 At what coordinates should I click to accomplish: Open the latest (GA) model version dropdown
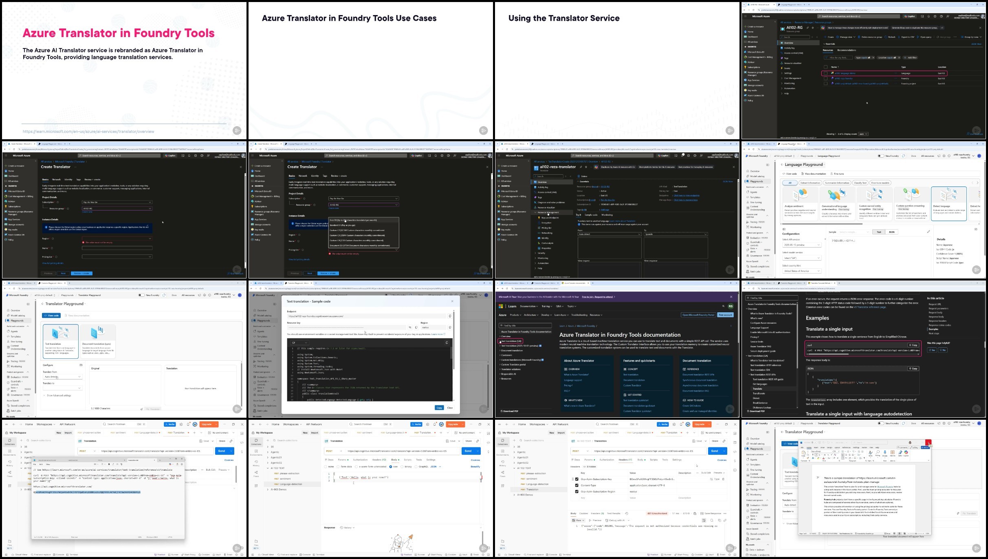coord(801,258)
